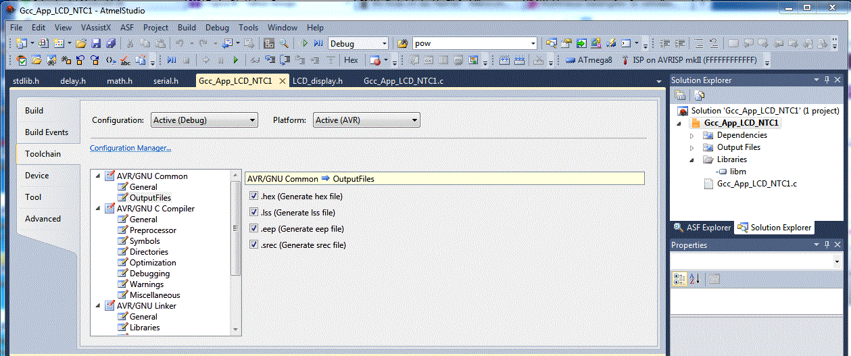
Task: Click the VAssistX braces list-methods icon
Action: point(111,60)
